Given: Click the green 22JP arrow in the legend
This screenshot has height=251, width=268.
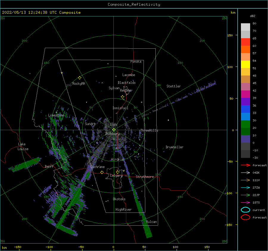Looking at the screenshot, I should click(x=245, y=195).
